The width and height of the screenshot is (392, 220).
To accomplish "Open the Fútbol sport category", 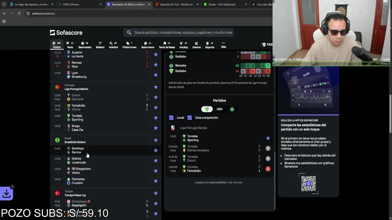I will [57, 45].
